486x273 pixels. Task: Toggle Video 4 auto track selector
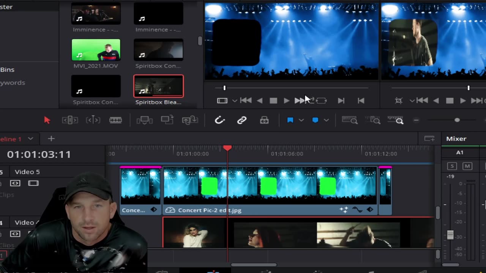point(15,234)
